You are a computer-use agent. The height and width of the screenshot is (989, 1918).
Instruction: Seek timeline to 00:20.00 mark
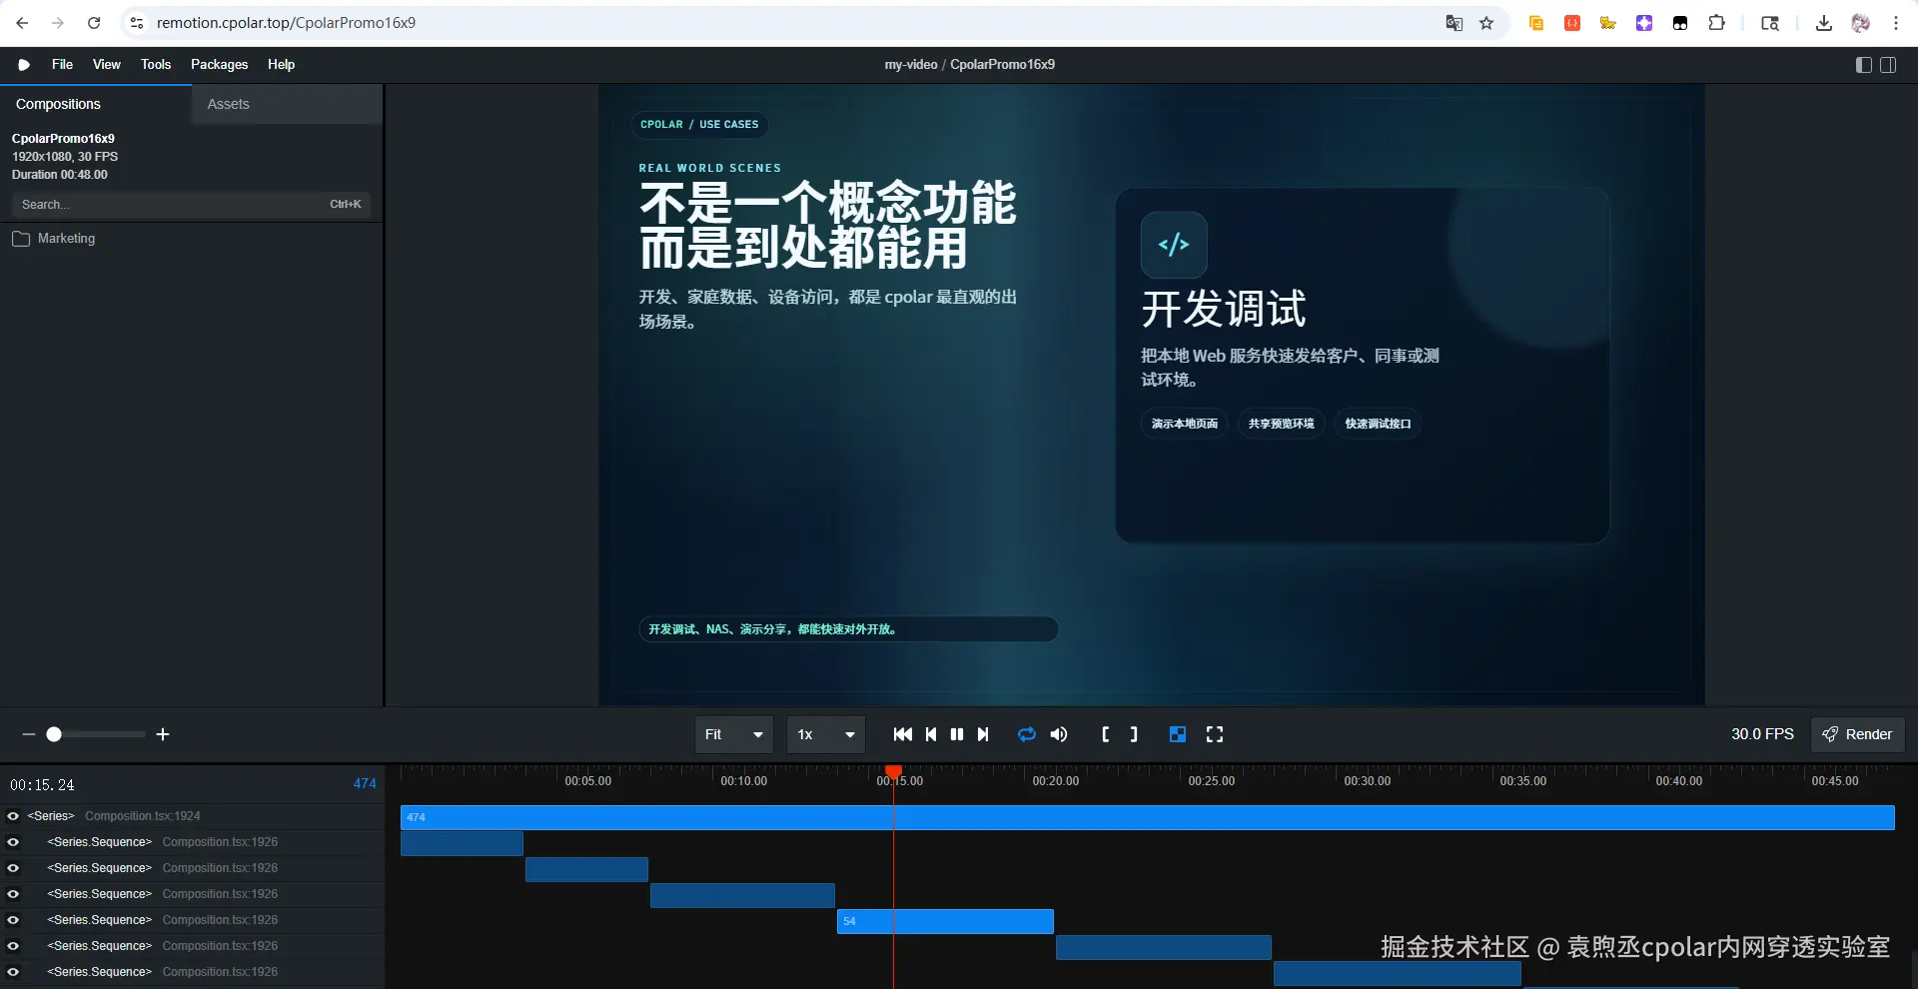coord(1056,781)
